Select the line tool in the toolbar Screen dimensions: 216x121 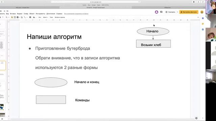[25, 17]
